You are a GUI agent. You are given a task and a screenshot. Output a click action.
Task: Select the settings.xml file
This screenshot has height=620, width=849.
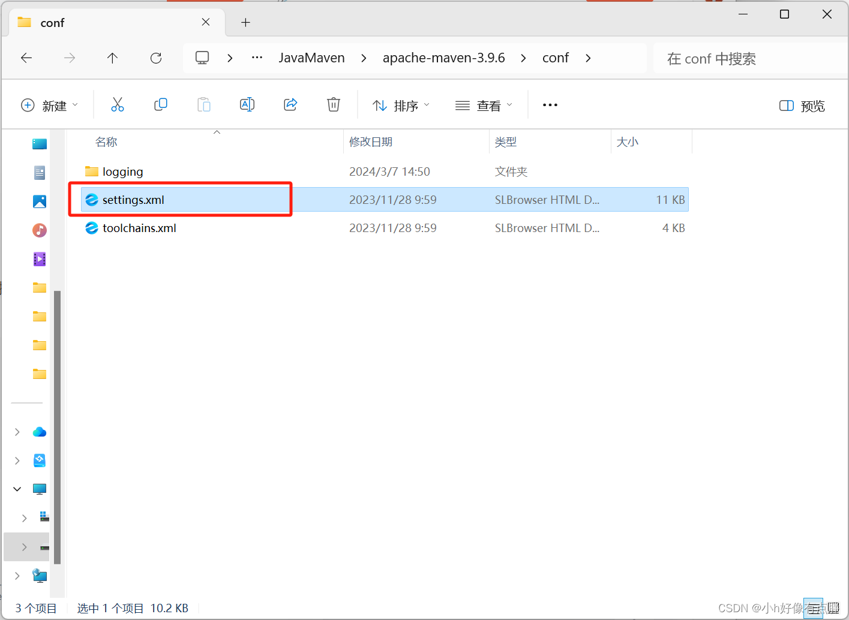385,200
